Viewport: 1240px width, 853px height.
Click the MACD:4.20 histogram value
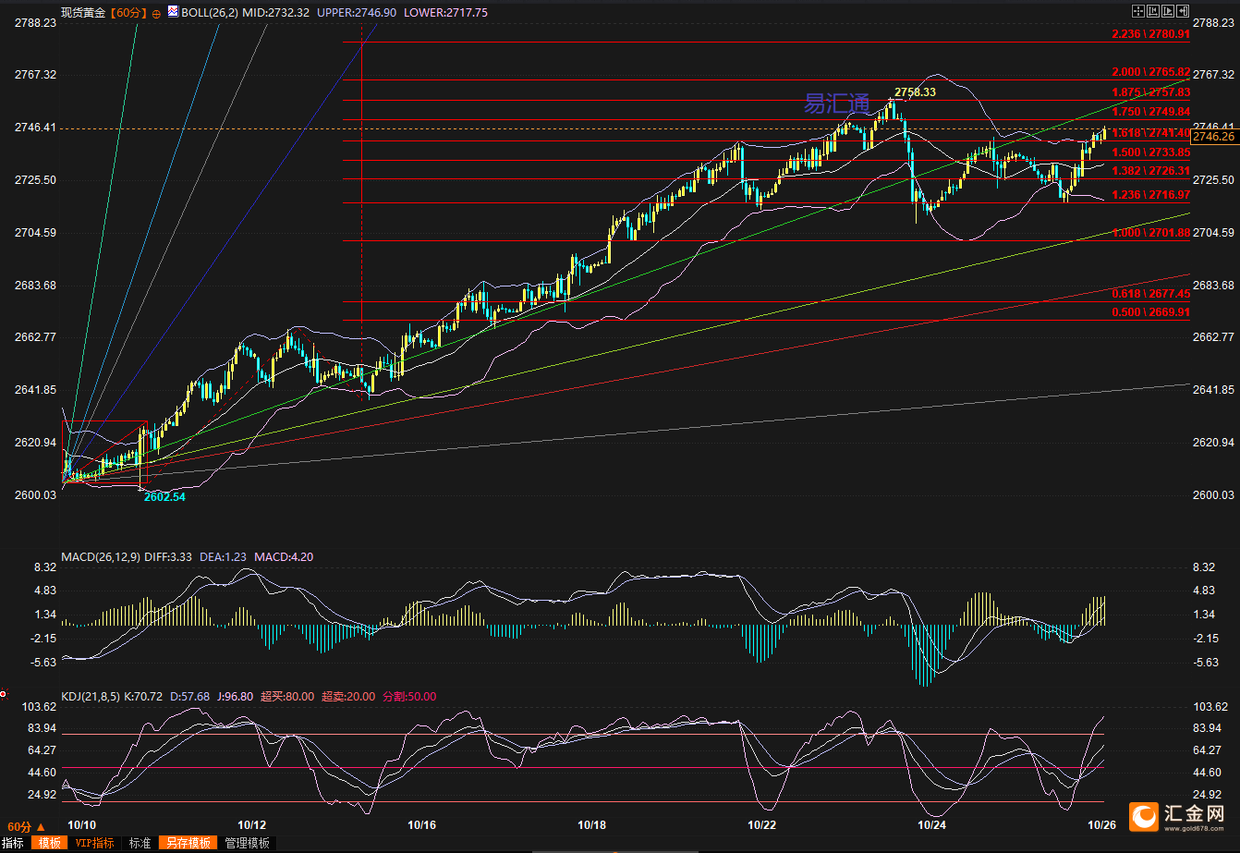[283, 556]
